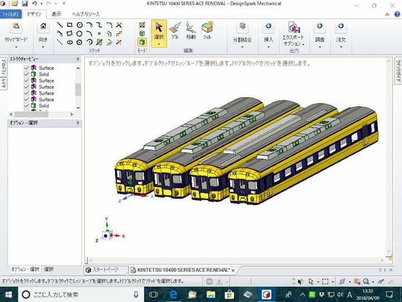Screen dimensions: 402x302
Task: Open the Insert (挿入) dropdown
Action: (x=269, y=47)
